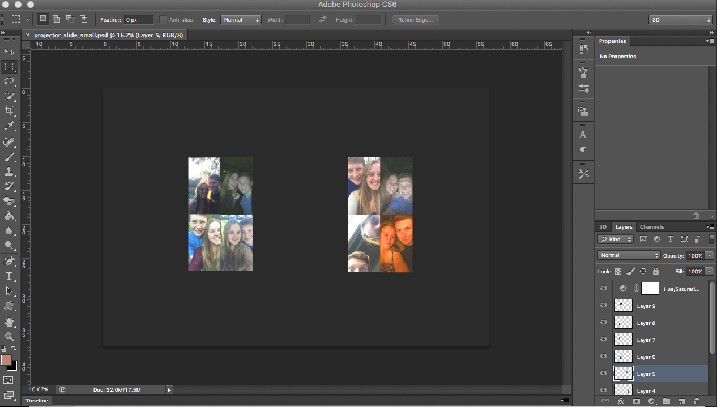Viewport: 717px width, 407px height.
Task: Select the Clone Stamp tool
Action: click(x=9, y=171)
